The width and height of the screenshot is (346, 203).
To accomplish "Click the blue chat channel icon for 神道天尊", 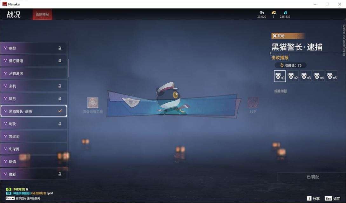I will (9, 193).
